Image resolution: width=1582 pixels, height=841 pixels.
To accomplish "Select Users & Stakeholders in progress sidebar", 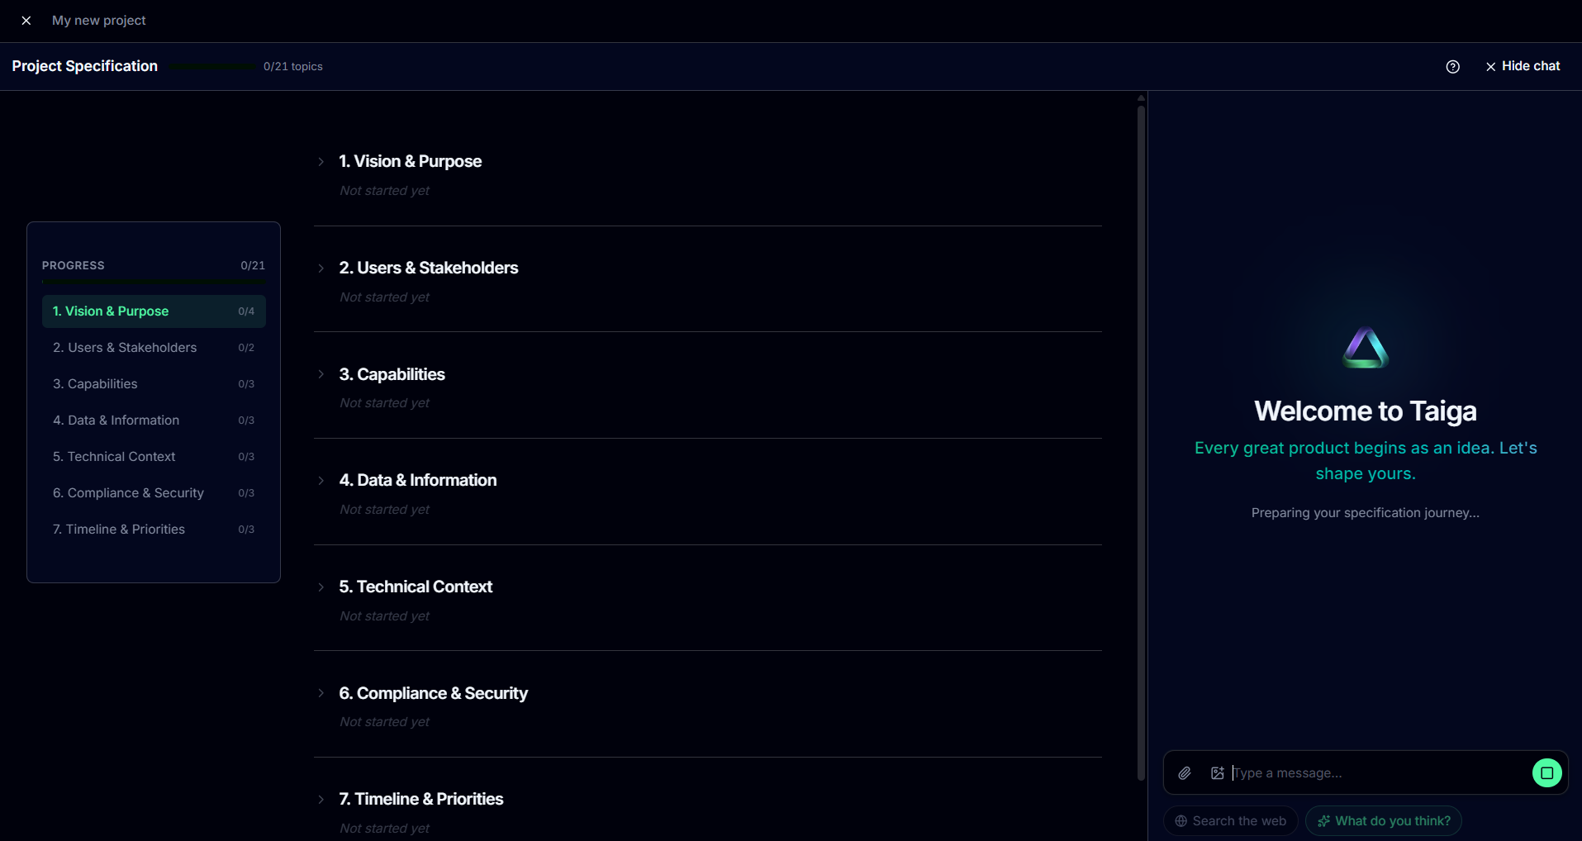I will point(154,348).
